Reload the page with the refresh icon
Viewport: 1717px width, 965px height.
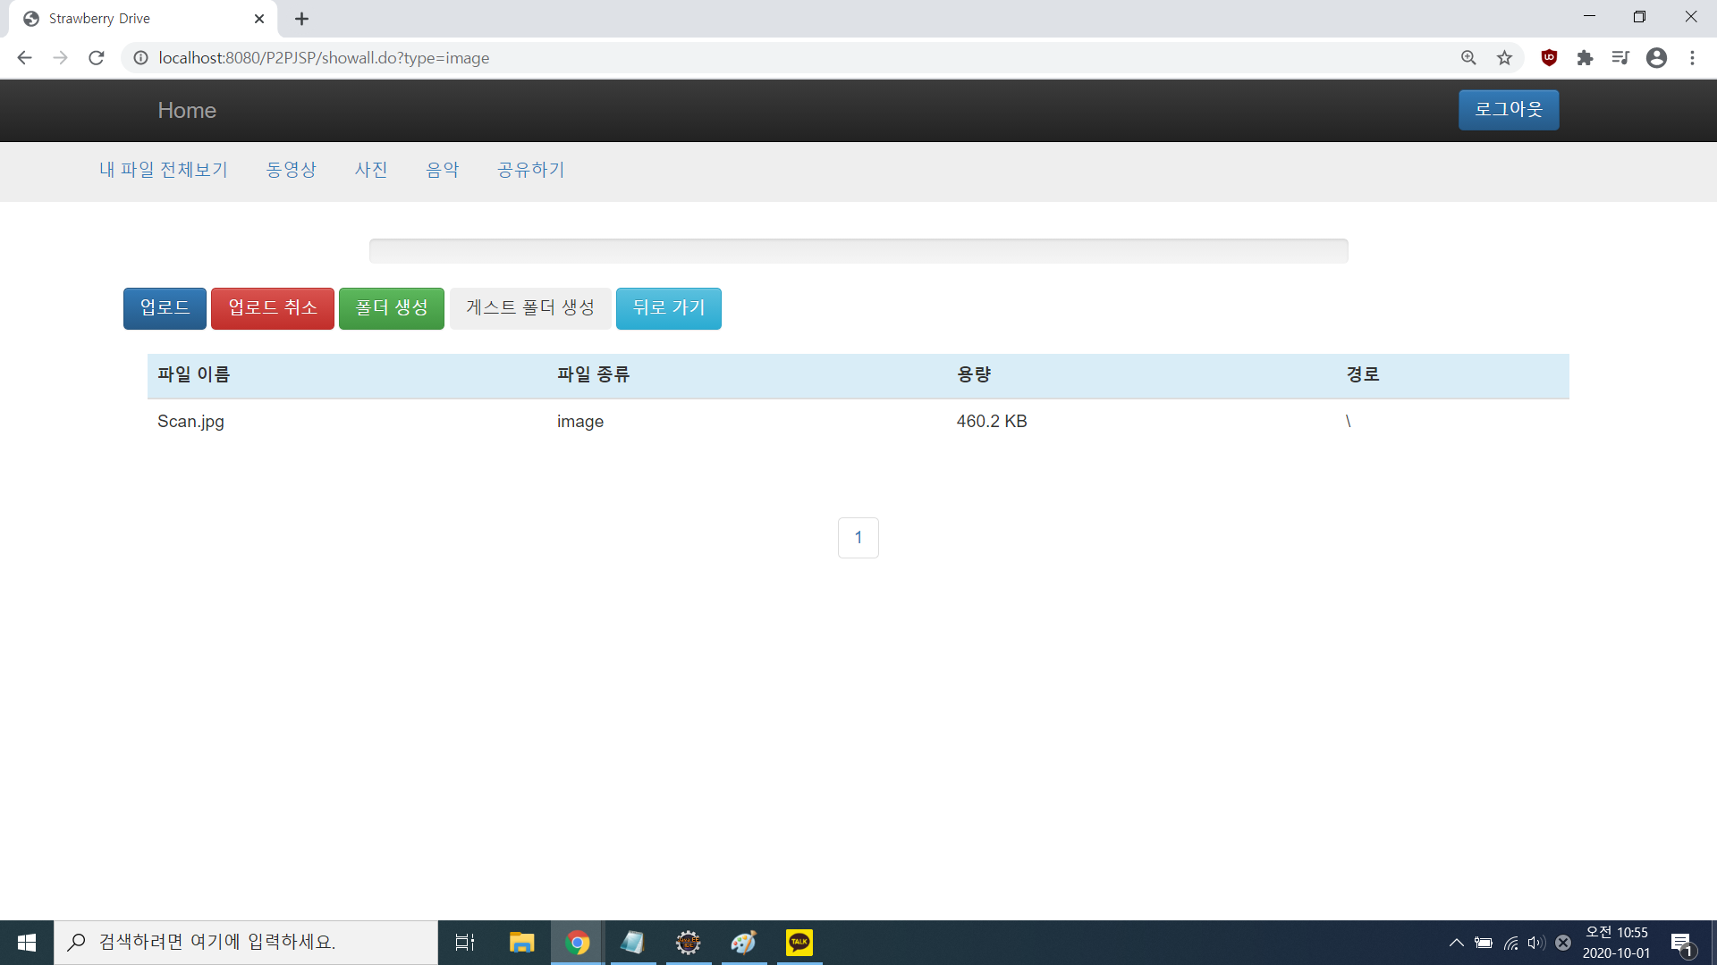tap(97, 57)
